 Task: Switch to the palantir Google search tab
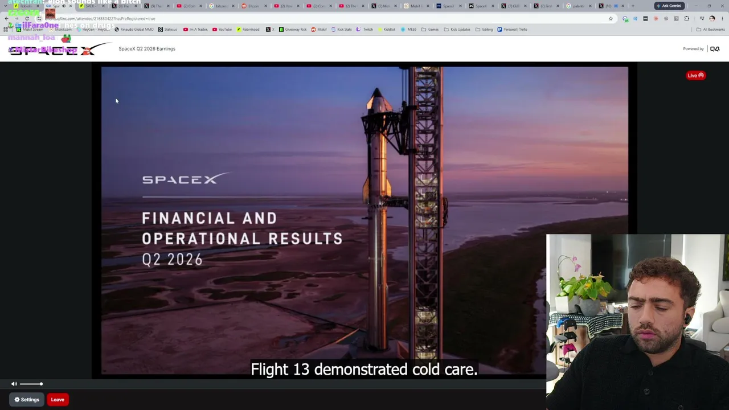579,6
